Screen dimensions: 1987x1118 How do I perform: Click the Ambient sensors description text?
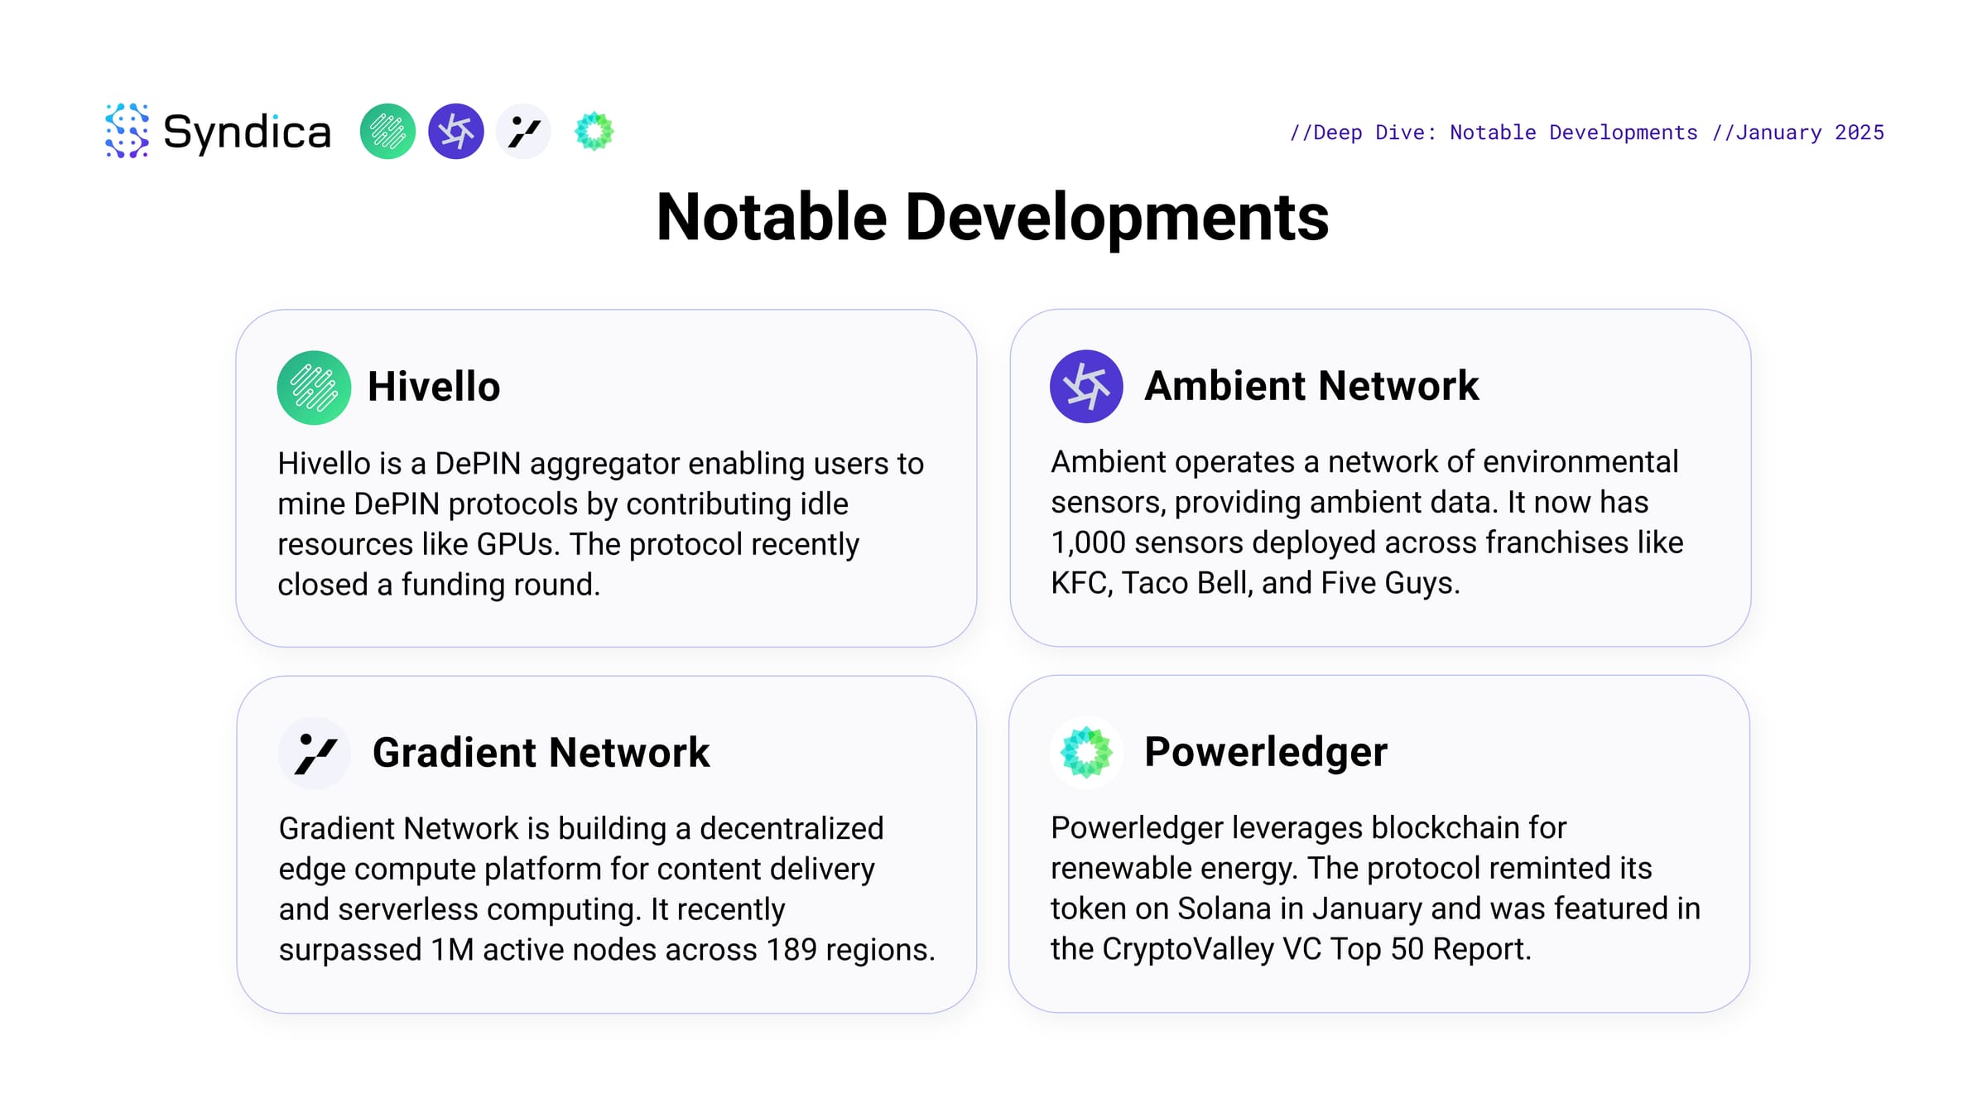coord(1367,522)
